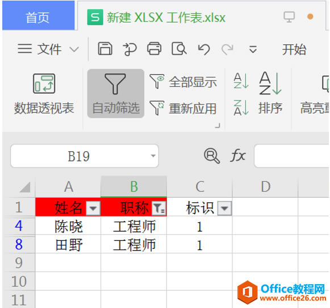Click the value 1 in row 8
This screenshot has height=308, width=330.
200,244
